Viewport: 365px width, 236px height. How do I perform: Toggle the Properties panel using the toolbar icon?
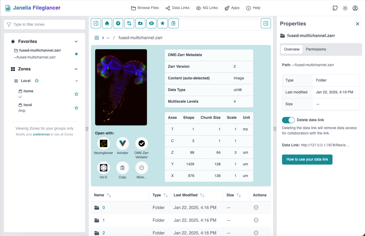266,23
